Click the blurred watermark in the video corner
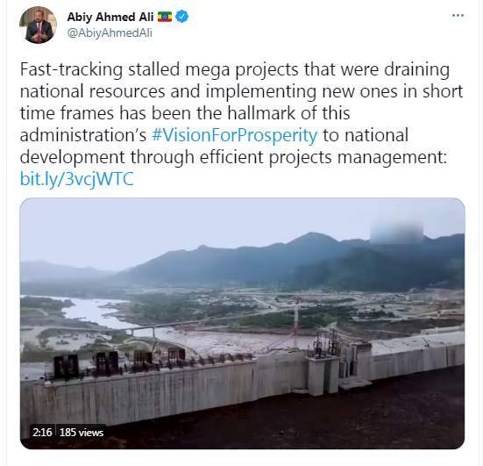Screen dimensions: 483x466 point(396,232)
